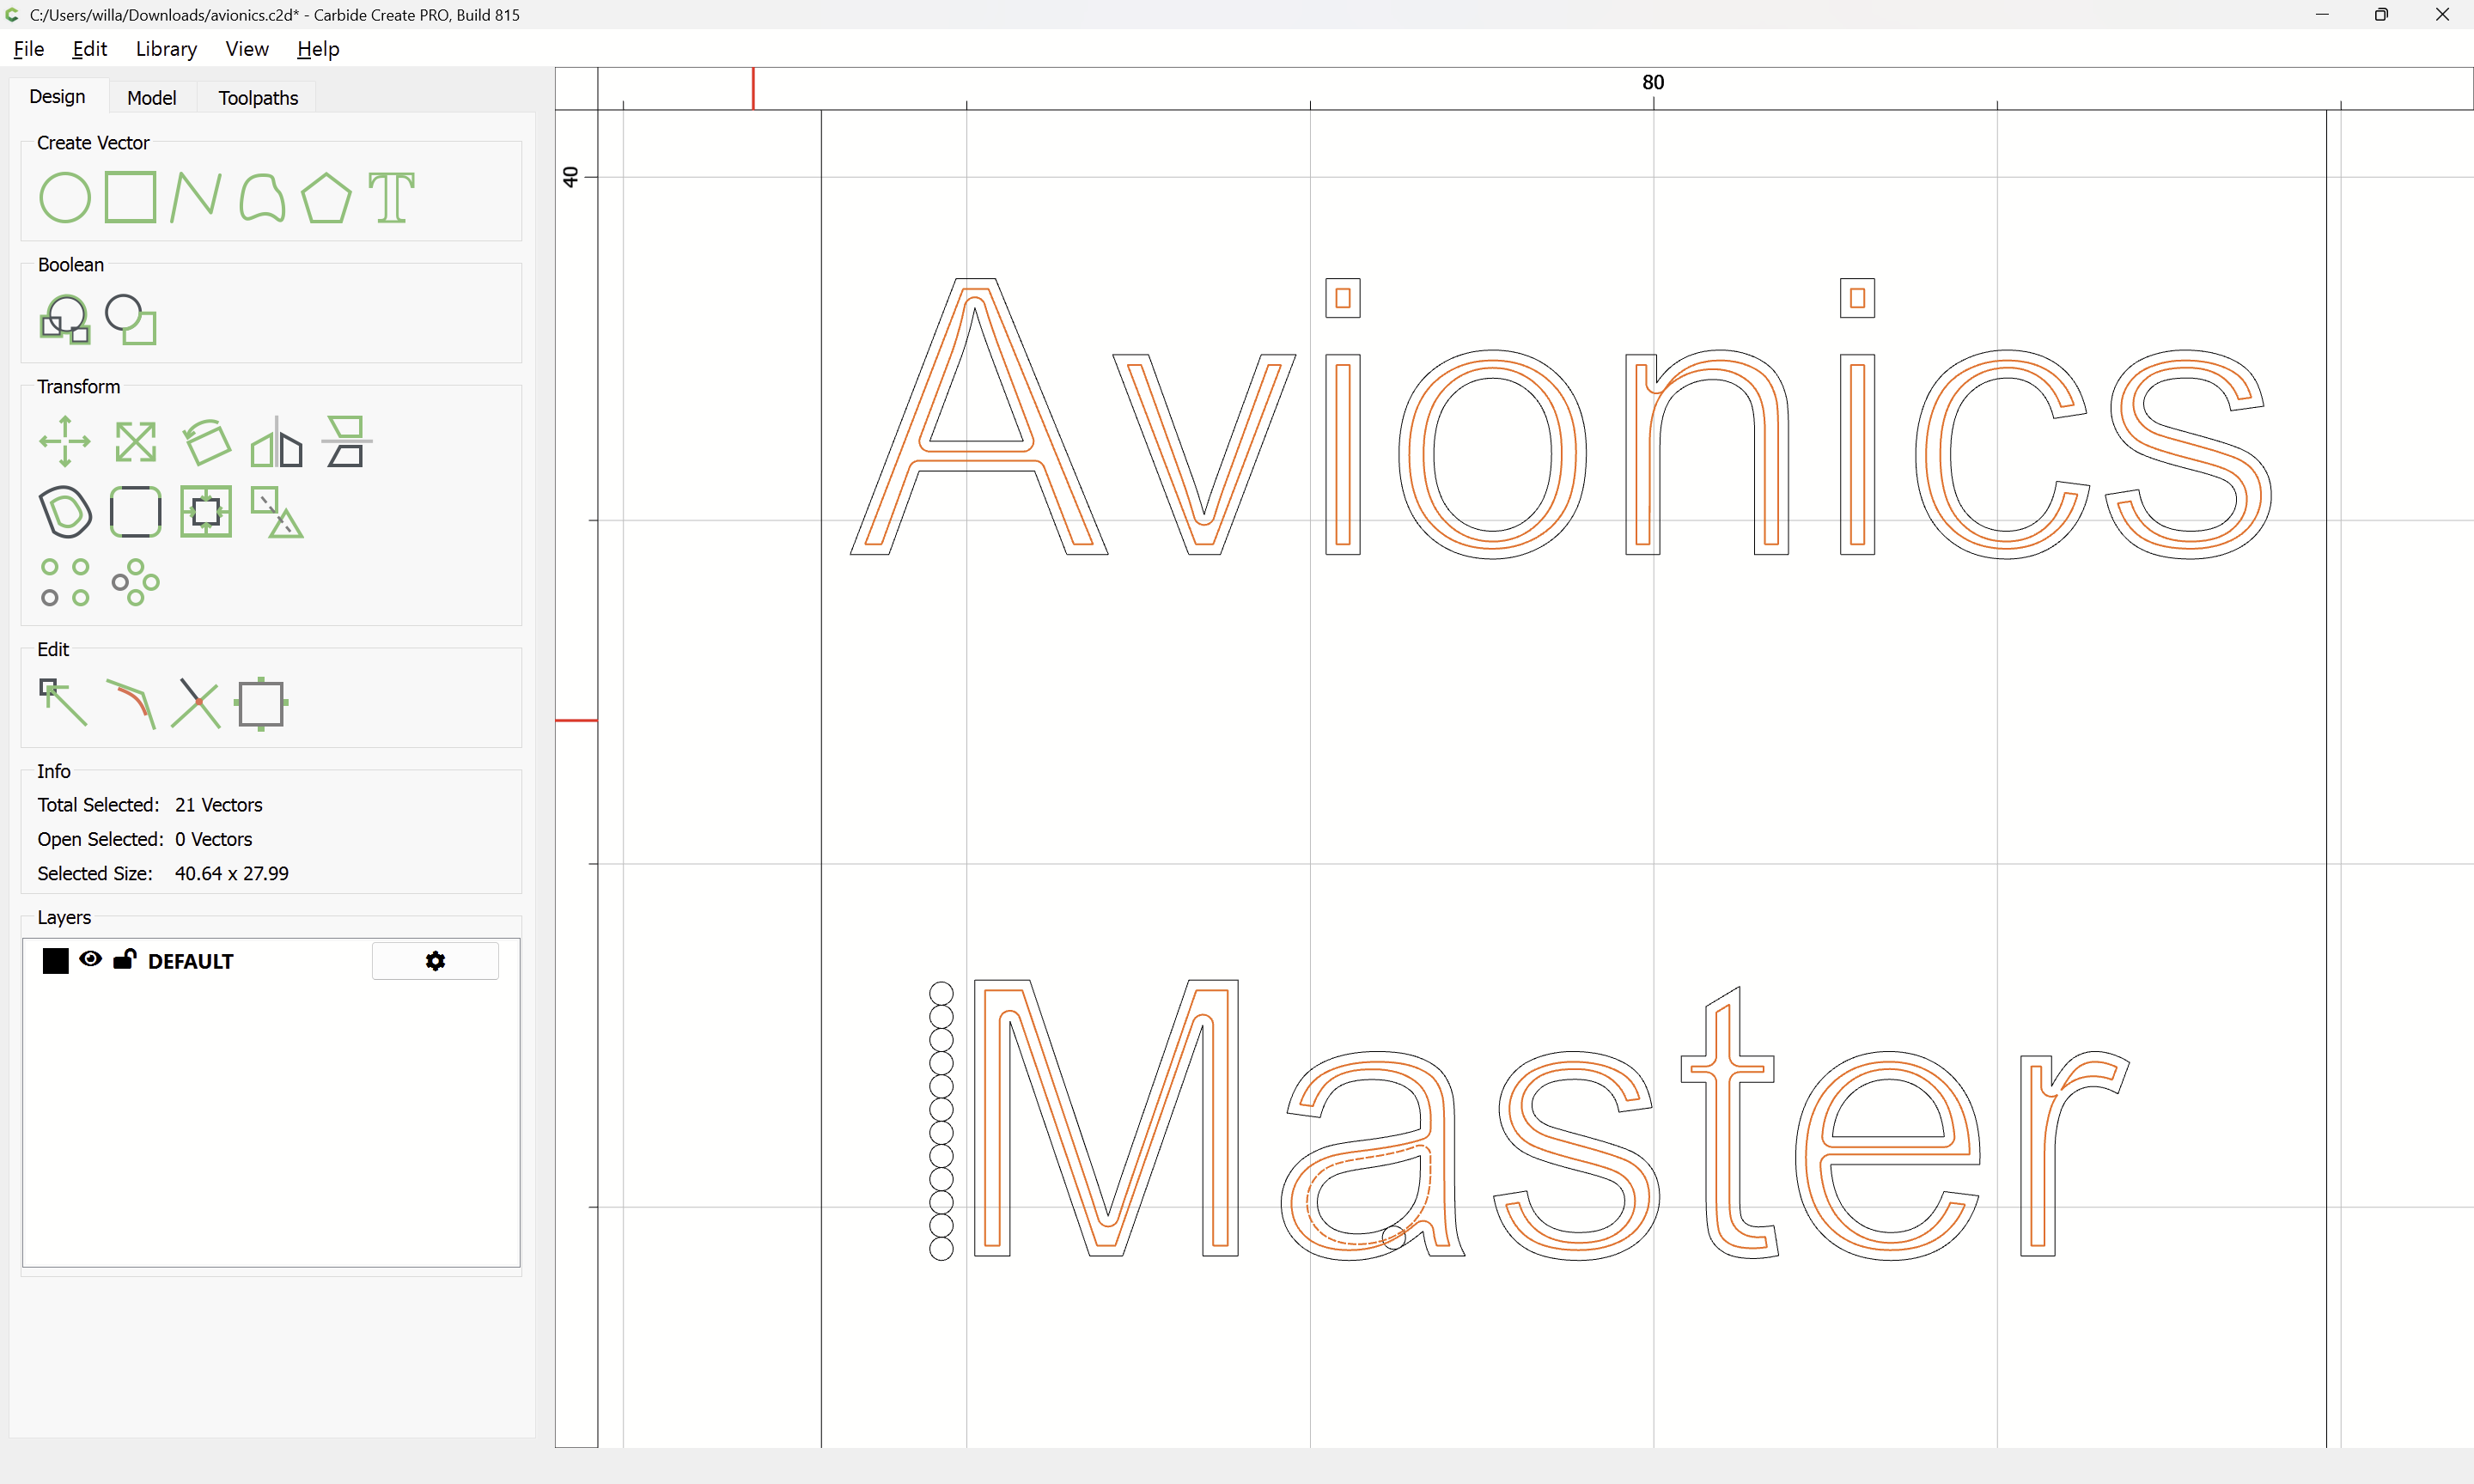The height and width of the screenshot is (1484, 2474).
Task: Select the Polygon create vector tool
Action: 327,197
